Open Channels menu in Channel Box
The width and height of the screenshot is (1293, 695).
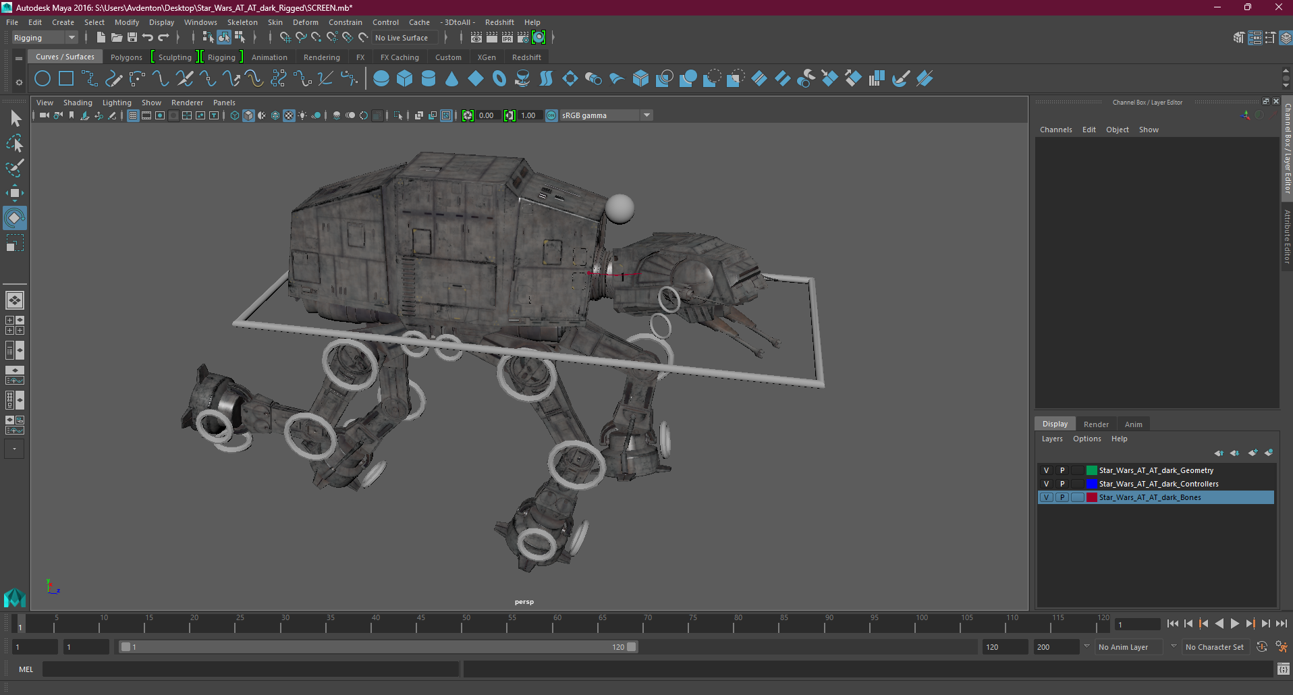pos(1055,130)
